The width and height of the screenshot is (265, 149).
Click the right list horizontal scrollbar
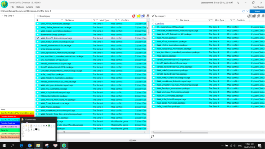pyautogui.click(x=181, y=132)
